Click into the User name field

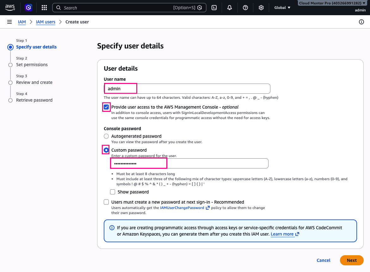187,89
